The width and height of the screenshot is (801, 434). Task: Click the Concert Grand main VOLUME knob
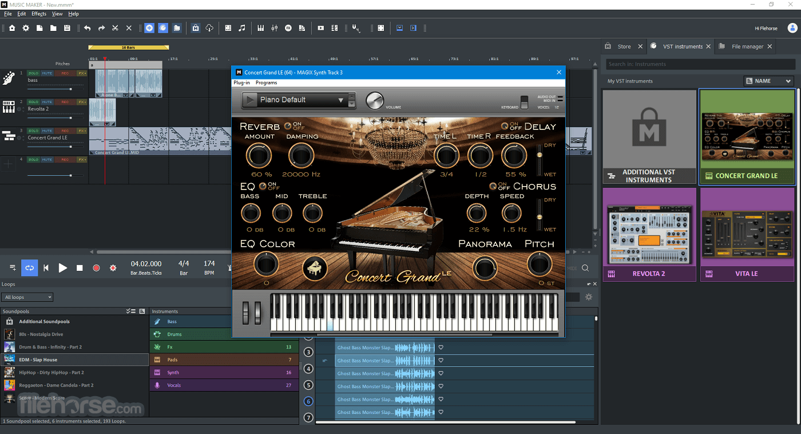click(x=374, y=101)
